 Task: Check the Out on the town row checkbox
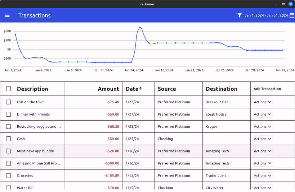pyautogui.click(x=9, y=102)
